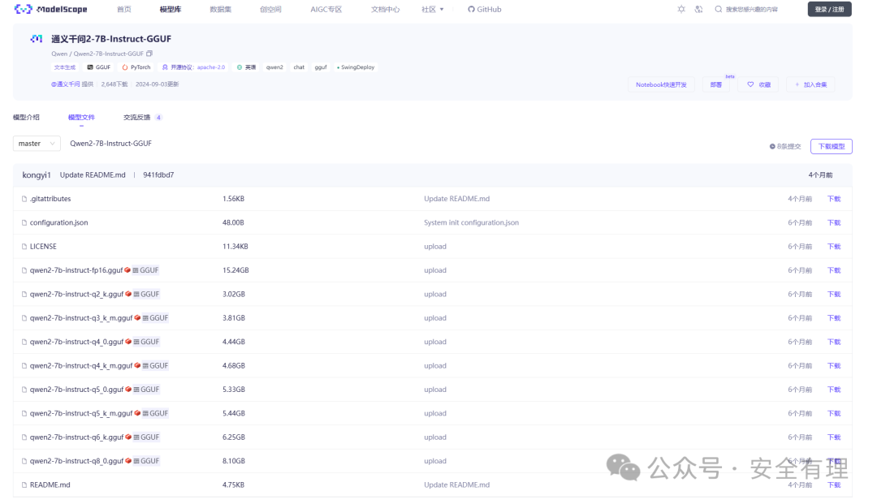Click kongyi1 committer name
This screenshot has height=504, width=877.
tap(37, 174)
